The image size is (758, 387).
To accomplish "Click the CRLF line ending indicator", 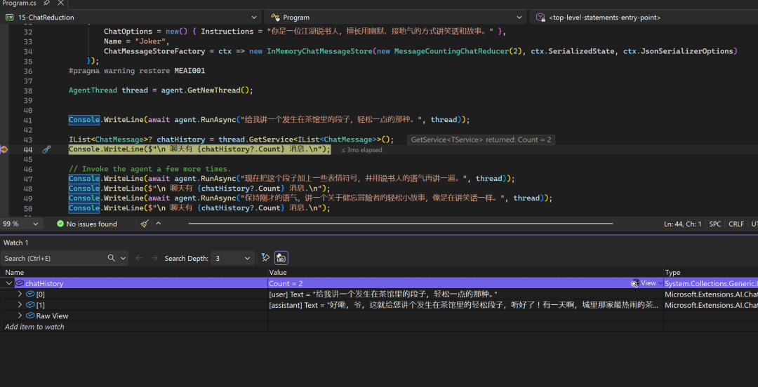I will [736, 224].
